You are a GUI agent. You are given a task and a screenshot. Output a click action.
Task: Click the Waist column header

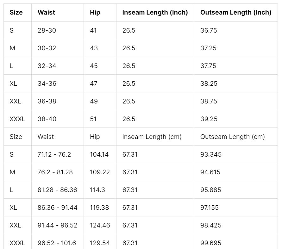(x=46, y=12)
